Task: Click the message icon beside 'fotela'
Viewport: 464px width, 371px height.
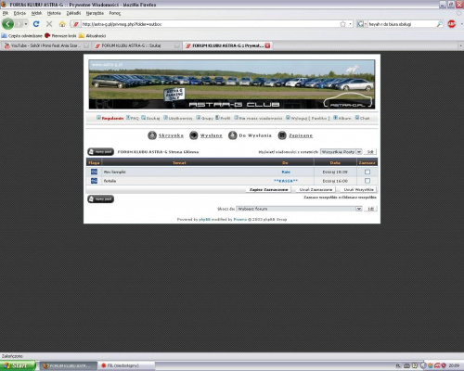Action: [x=94, y=181]
